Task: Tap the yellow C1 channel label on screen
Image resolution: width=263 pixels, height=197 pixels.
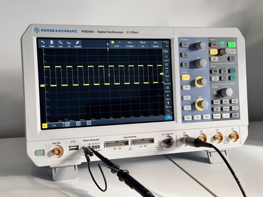Action: (45, 126)
